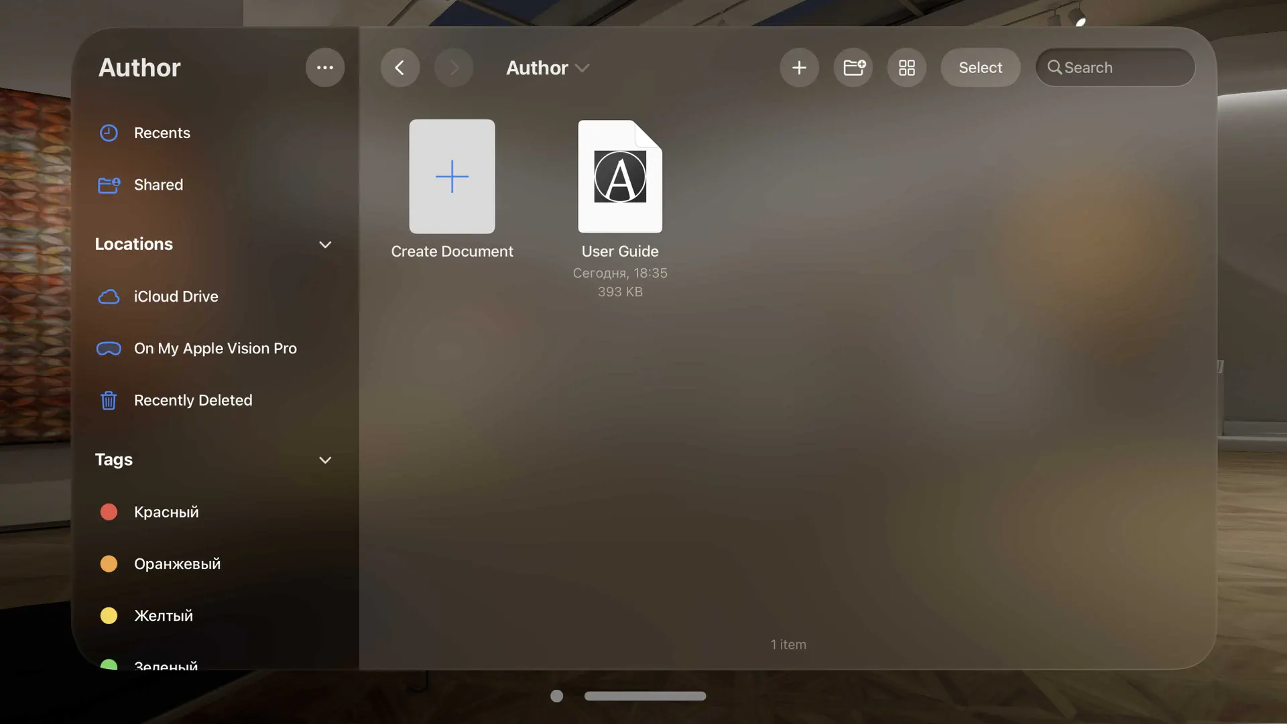The width and height of the screenshot is (1287, 724).
Task: Select the Красный tag
Action: click(x=167, y=511)
